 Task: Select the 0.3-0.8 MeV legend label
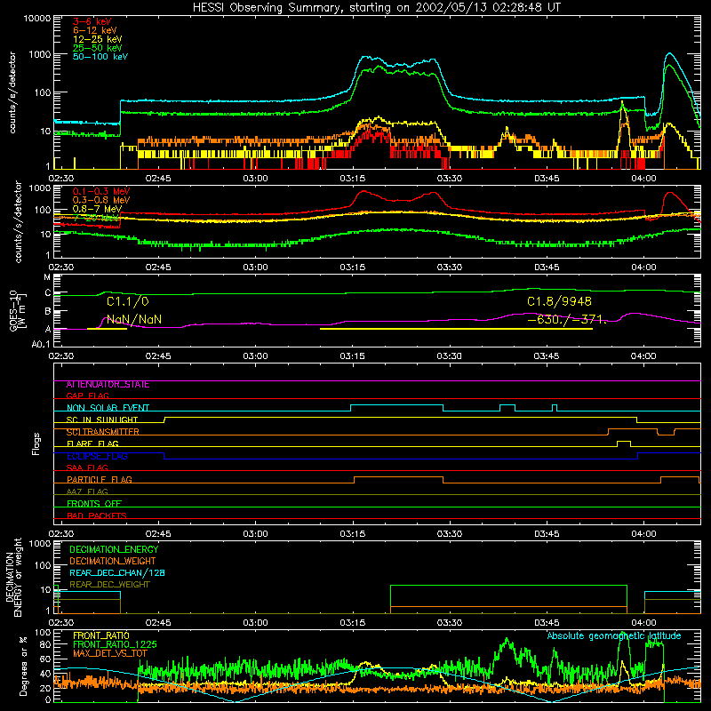[x=101, y=200]
